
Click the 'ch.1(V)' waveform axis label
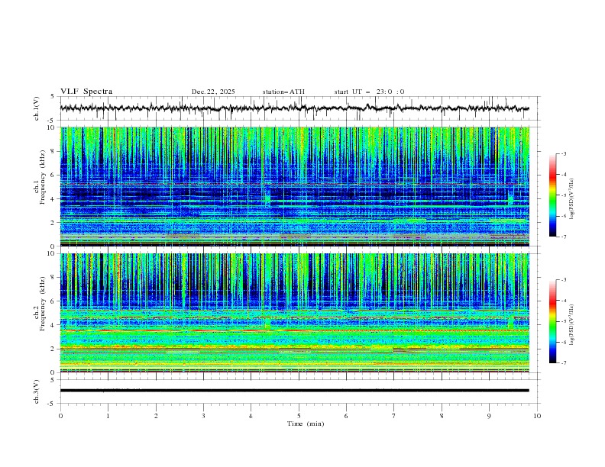pyautogui.click(x=36, y=108)
